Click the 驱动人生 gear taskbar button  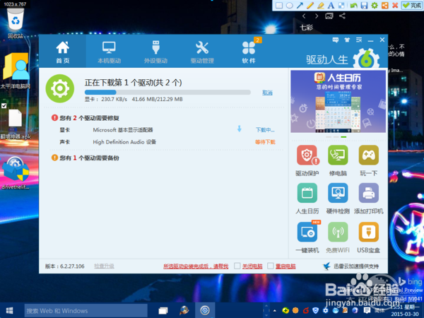coord(205,310)
